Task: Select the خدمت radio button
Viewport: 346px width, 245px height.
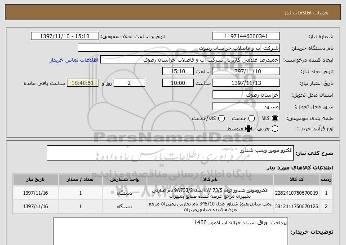Action: pyautogui.click(x=251, y=118)
